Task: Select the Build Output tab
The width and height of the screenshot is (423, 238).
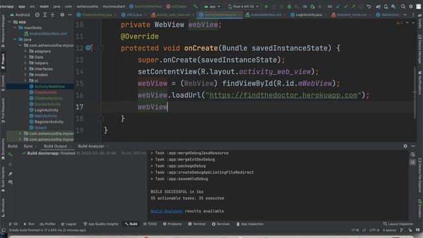Action: [x=56, y=146]
